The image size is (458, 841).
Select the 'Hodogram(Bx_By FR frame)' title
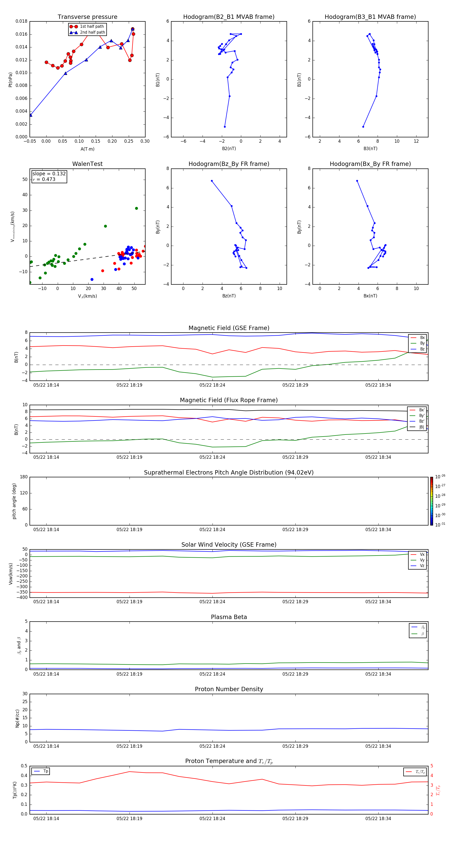click(x=370, y=164)
